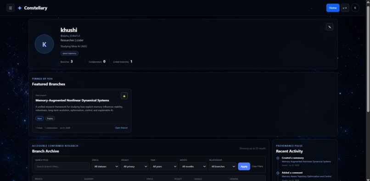This screenshot has height=181, width=370.
Task: Click the 'Created a summary' activity entry
Action: [292, 158]
